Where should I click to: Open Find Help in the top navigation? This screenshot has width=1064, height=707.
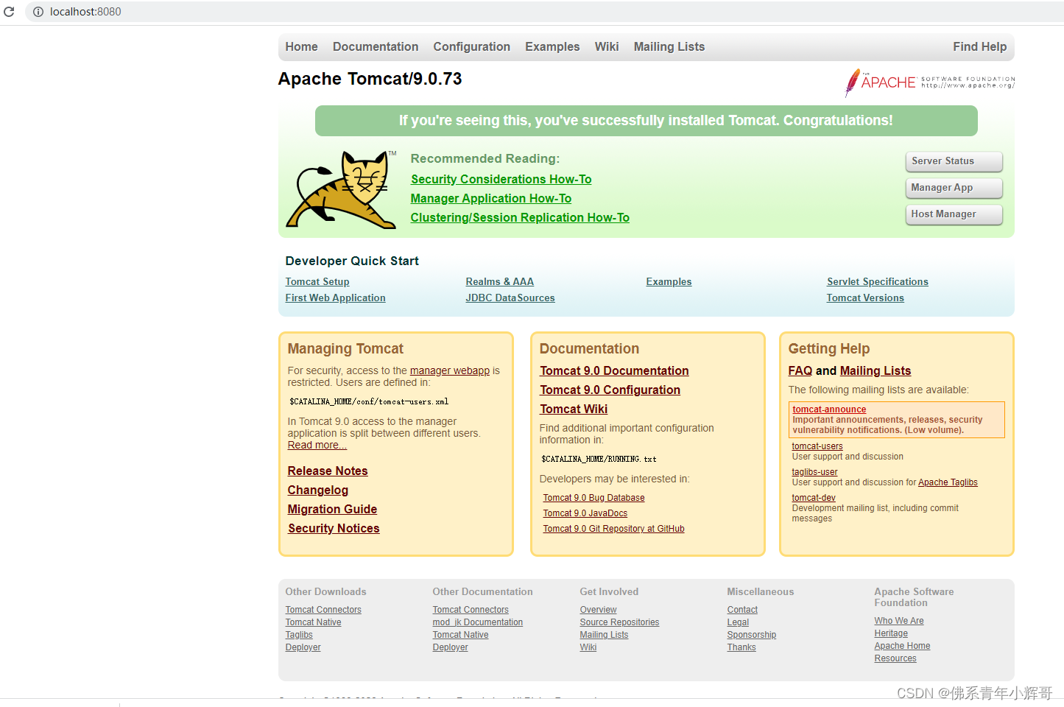pos(979,46)
